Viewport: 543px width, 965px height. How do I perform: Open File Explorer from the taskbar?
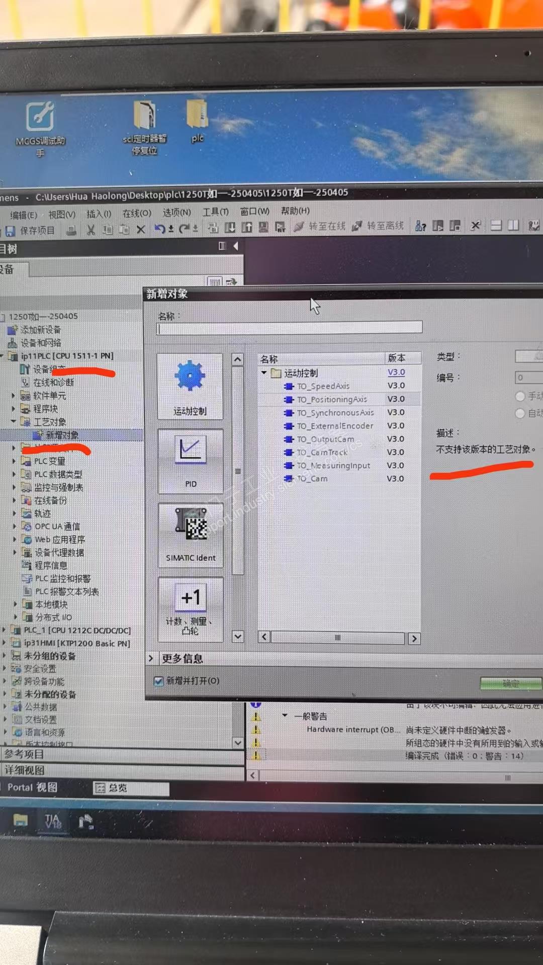pos(21,820)
